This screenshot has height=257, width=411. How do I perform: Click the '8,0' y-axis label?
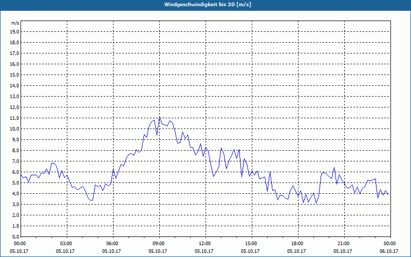16,151
